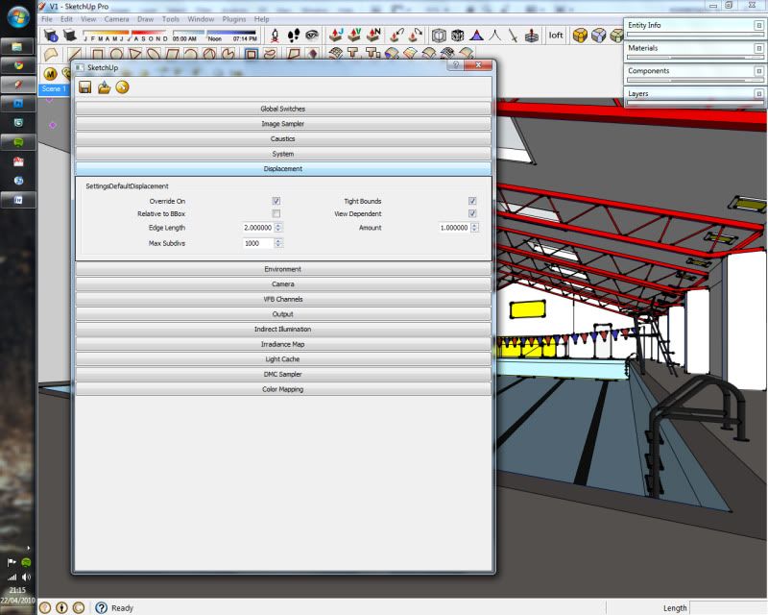Open the File menu
The height and width of the screenshot is (615, 768).
[x=47, y=19]
